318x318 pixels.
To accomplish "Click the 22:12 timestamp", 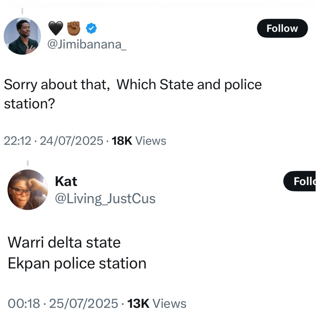I will (17, 141).
